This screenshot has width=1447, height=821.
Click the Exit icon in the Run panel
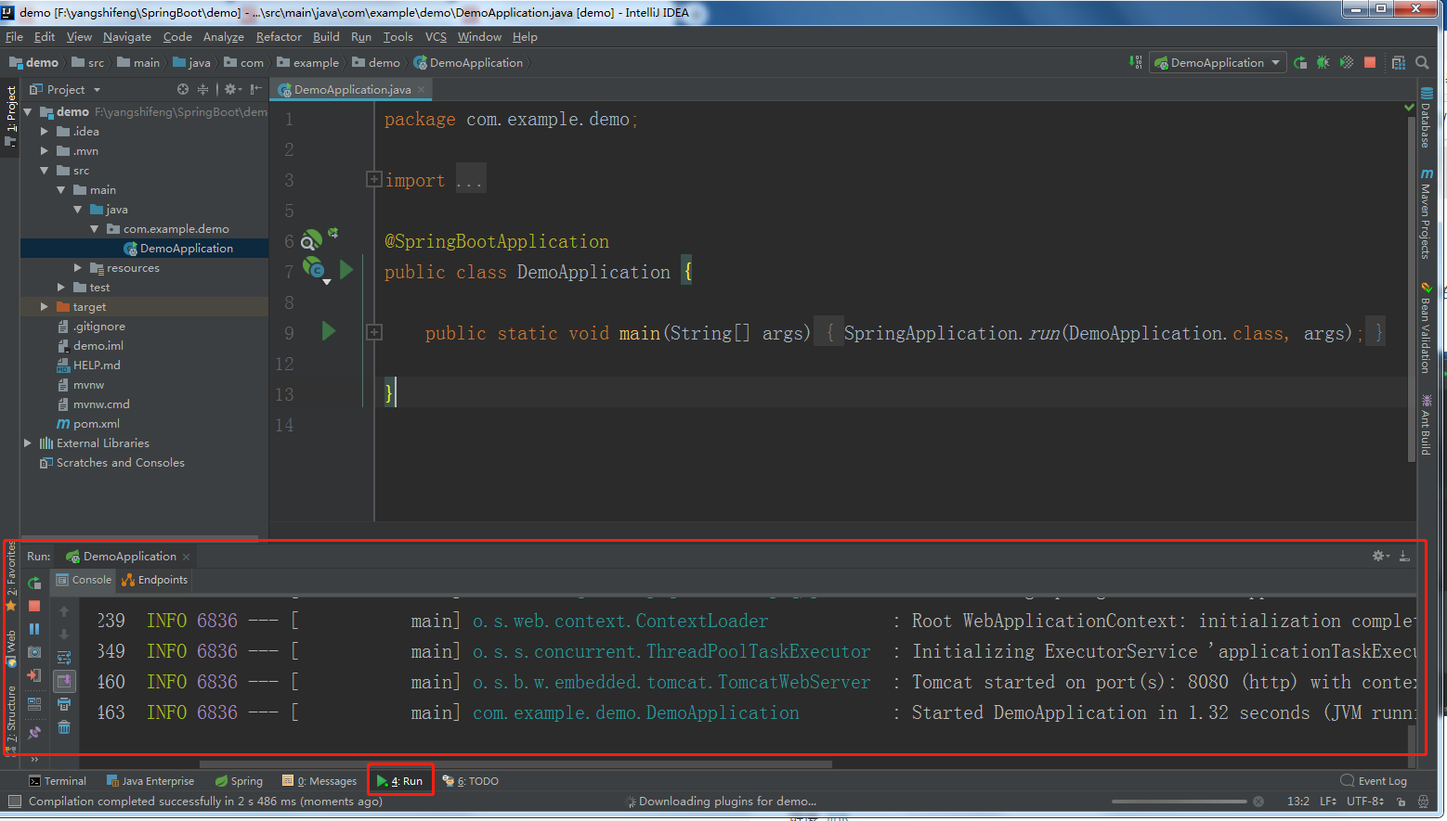click(x=34, y=675)
